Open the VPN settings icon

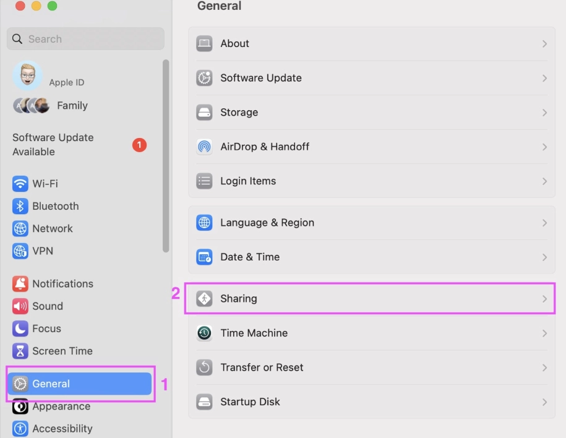pos(20,251)
